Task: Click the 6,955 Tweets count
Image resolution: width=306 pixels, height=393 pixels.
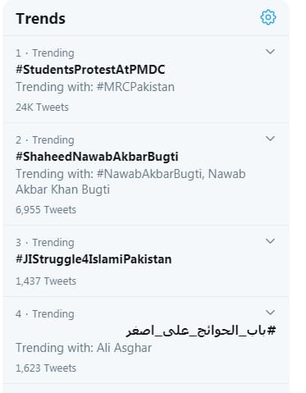Action: (x=46, y=210)
